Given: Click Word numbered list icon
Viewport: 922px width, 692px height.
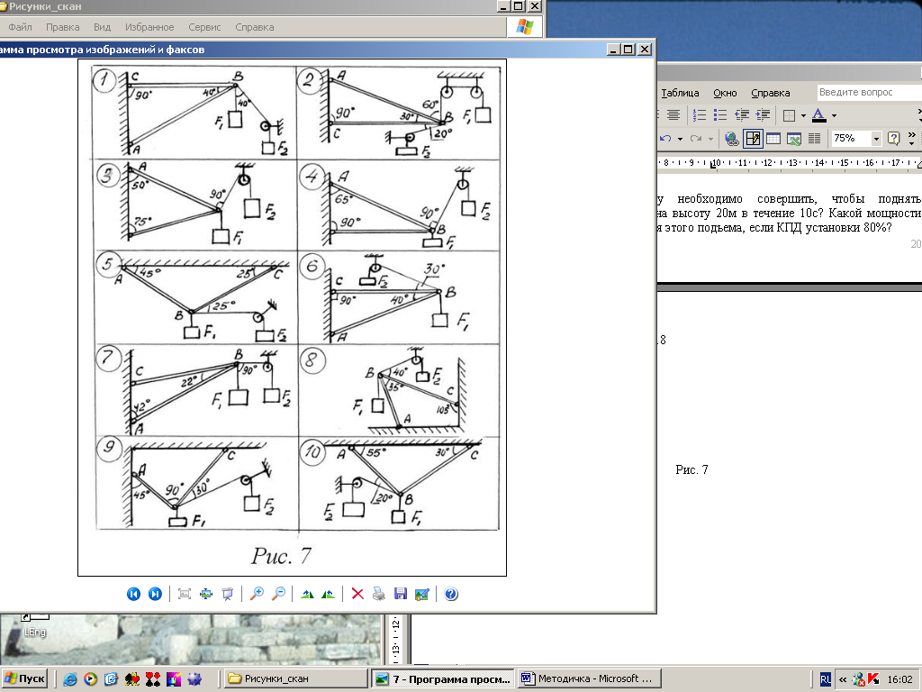Looking at the screenshot, I should pos(699,115).
